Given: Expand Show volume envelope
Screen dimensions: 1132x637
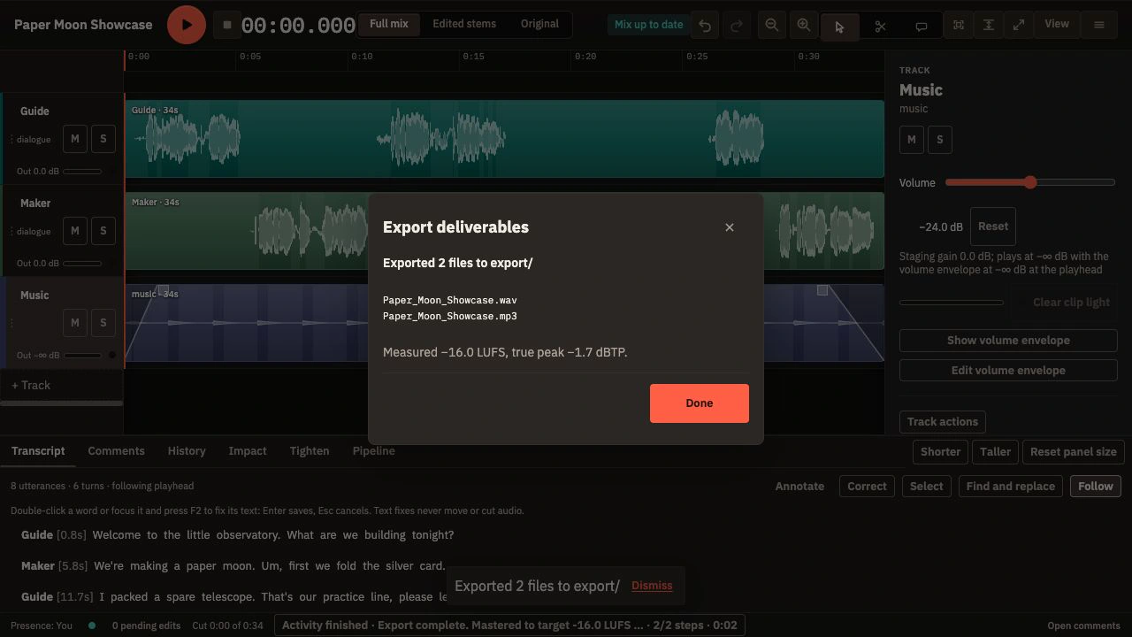Looking at the screenshot, I should pos(1008,341).
